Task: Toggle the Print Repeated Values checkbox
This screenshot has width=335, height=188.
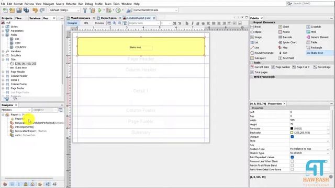Action: [x=292, y=157]
